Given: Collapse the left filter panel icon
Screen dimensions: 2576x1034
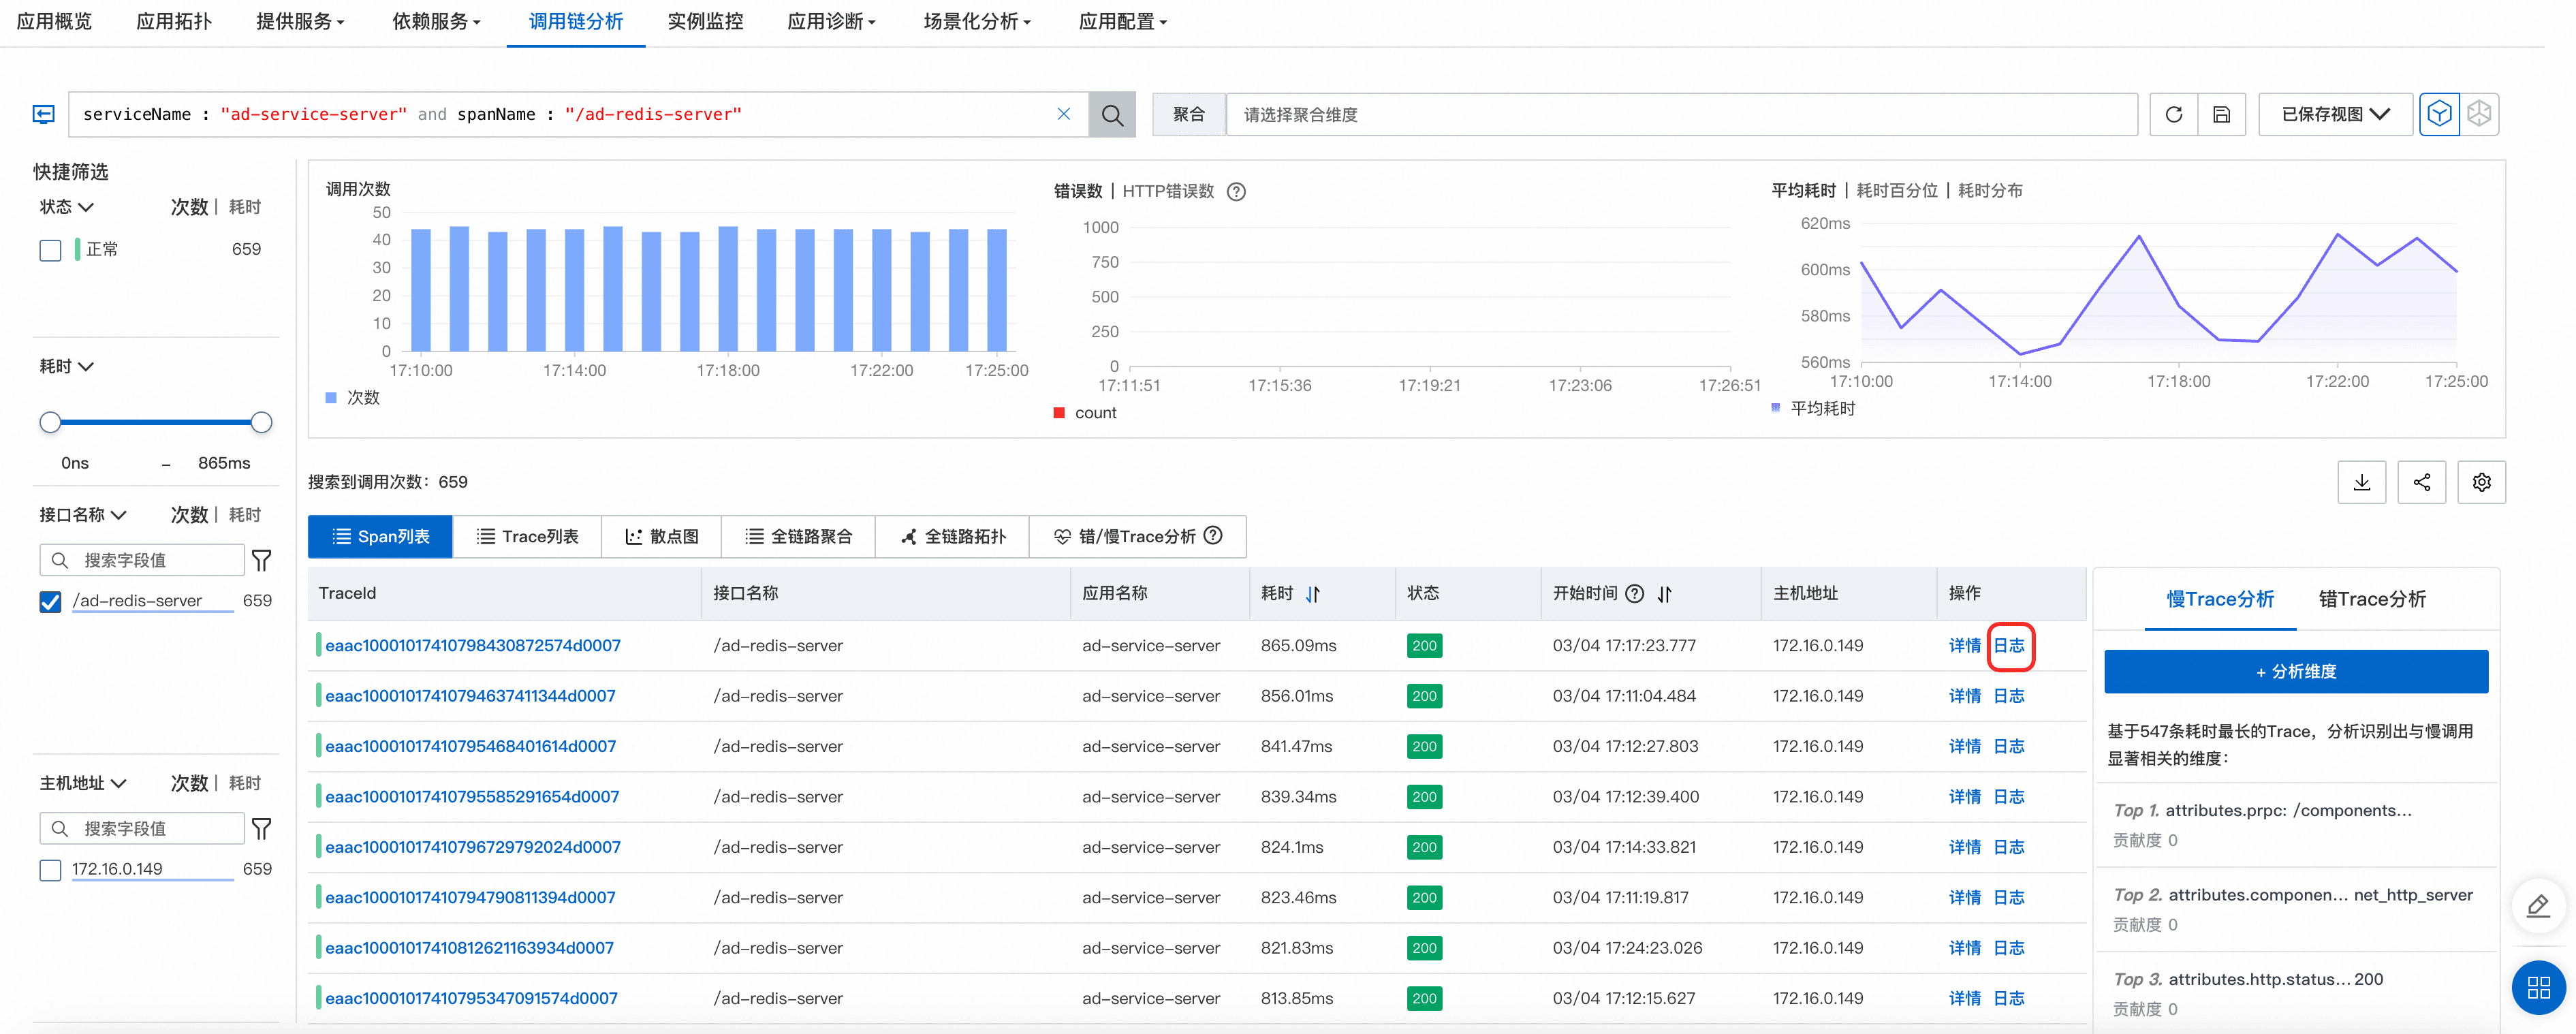Looking at the screenshot, I should pyautogui.click(x=43, y=114).
